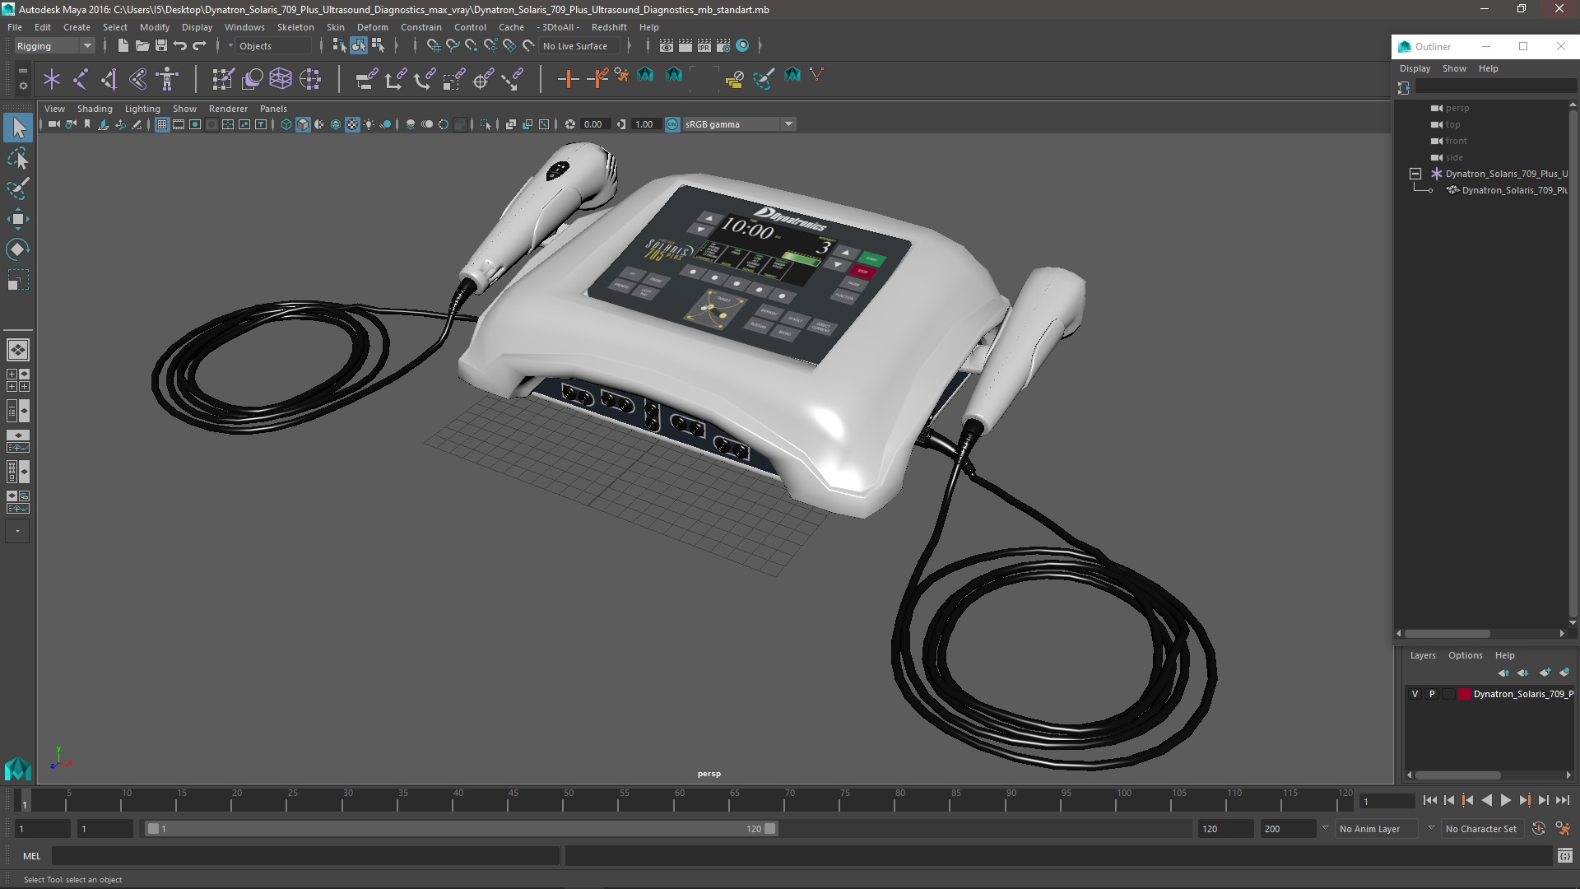Open Layers menu in layer editor
Screen dimensions: 1580x889
(1422, 655)
